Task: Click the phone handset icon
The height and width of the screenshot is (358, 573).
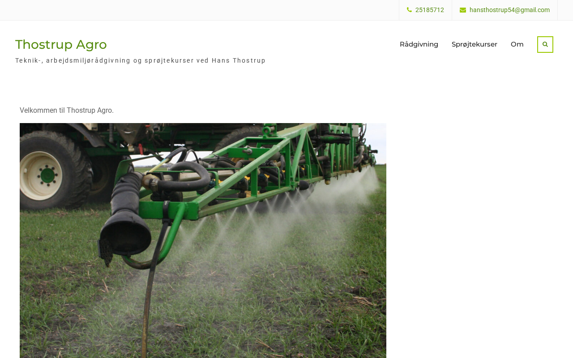Action: coord(409,10)
